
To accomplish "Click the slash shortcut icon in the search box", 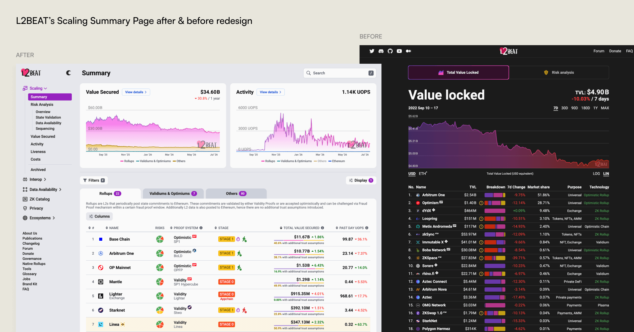I will click(x=371, y=73).
